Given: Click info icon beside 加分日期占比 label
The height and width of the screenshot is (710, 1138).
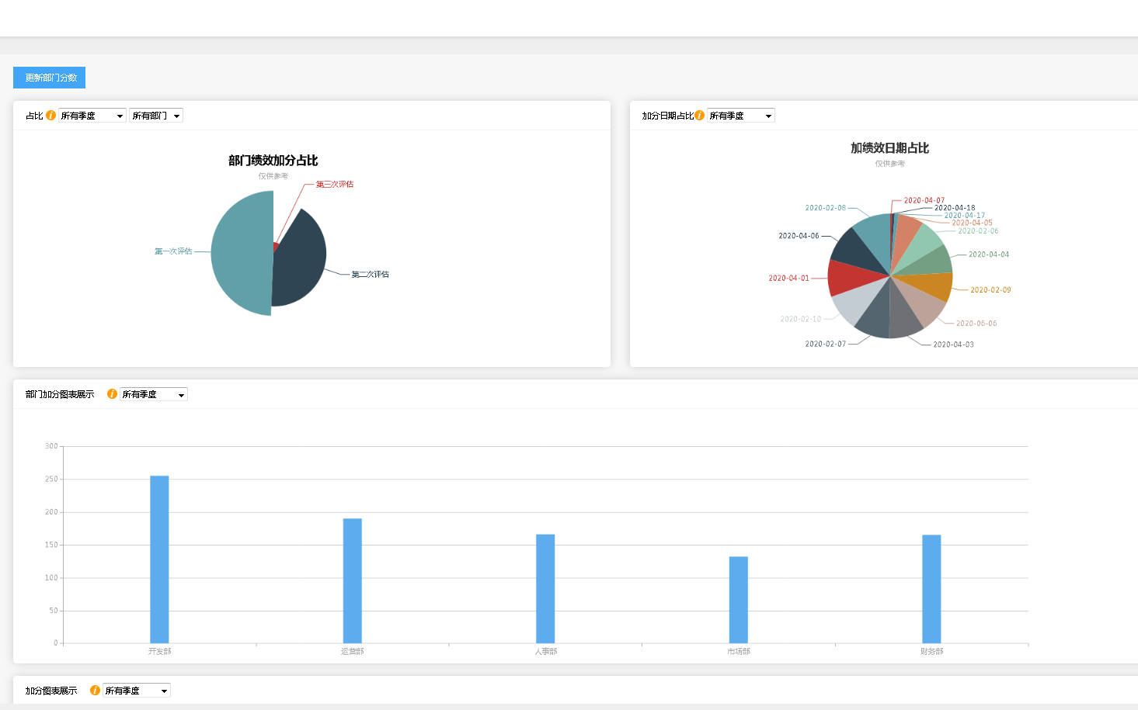Looking at the screenshot, I should point(699,116).
